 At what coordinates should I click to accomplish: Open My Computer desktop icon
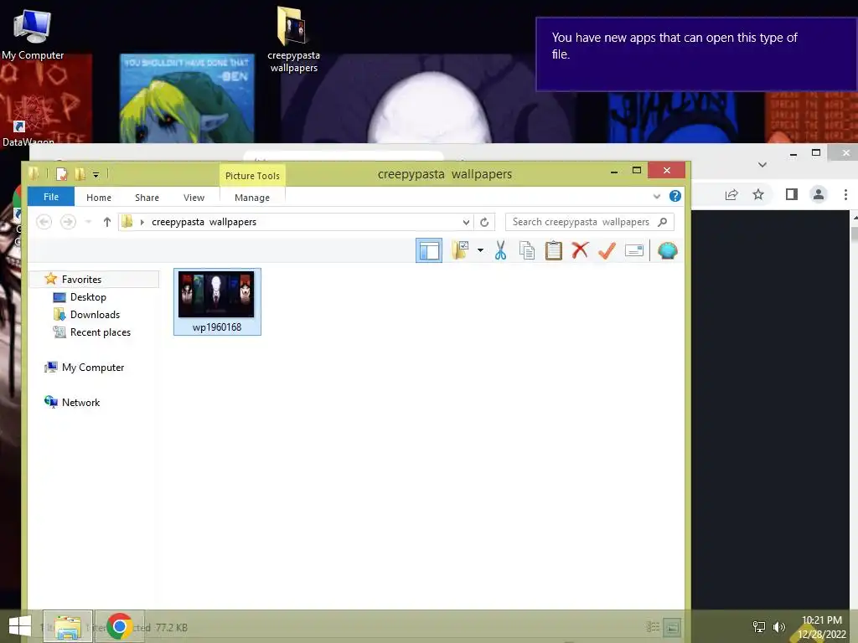[x=33, y=33]
